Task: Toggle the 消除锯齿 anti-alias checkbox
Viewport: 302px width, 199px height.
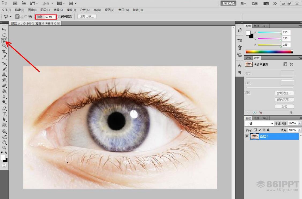Action: (59, 17)
